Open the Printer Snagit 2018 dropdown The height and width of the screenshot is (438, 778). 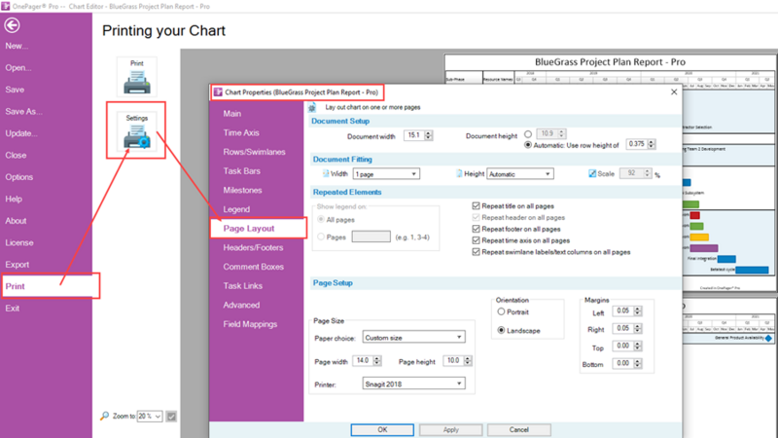(414, 383)
